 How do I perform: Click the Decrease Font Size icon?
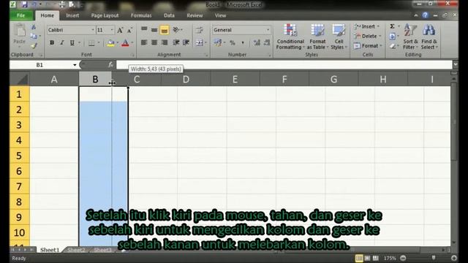130,30
